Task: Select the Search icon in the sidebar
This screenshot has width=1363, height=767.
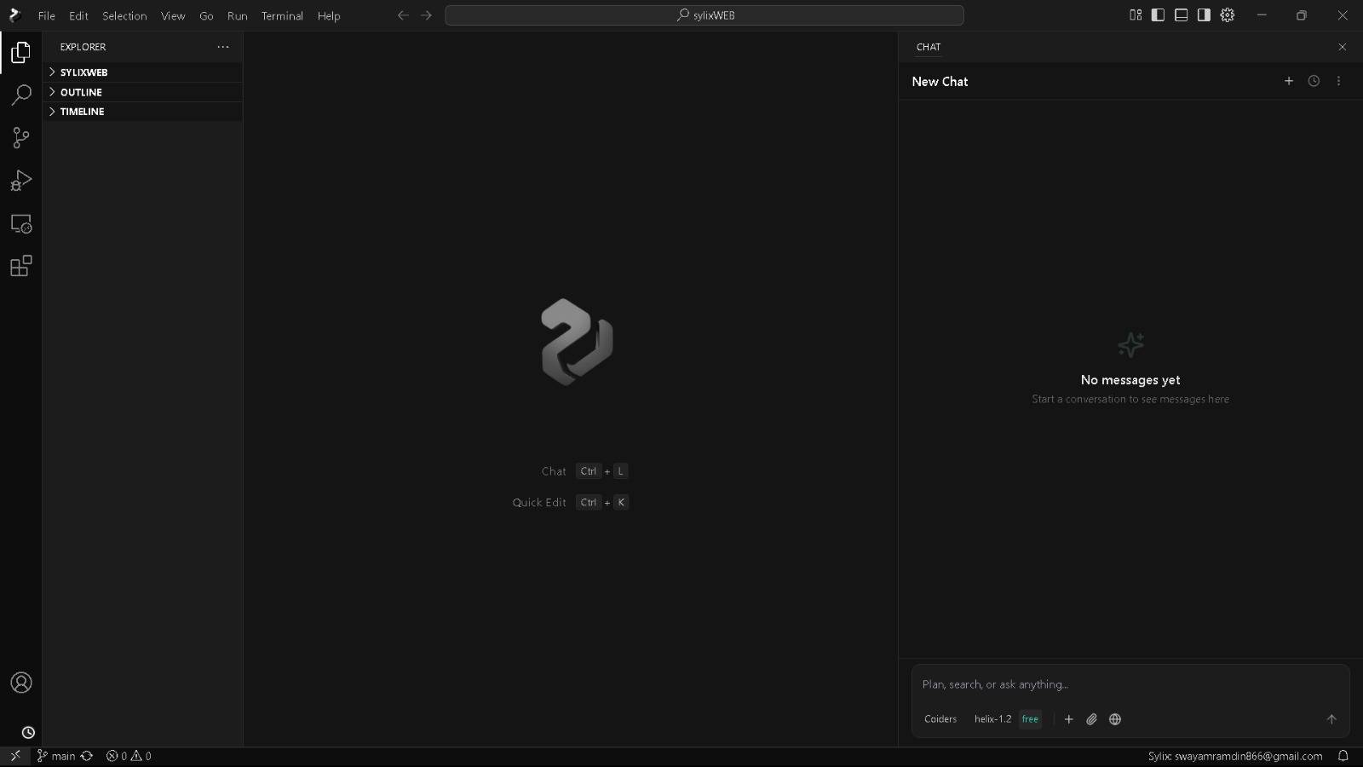Action: click(x=20, y=95)
